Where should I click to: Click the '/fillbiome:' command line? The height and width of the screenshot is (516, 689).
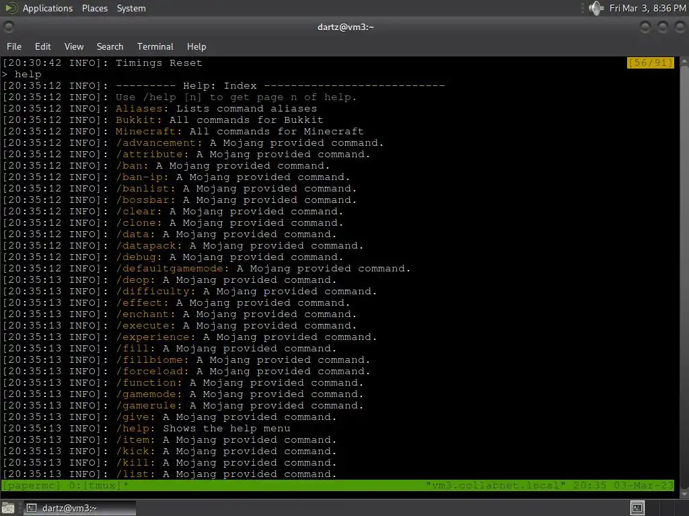[186, 360]
